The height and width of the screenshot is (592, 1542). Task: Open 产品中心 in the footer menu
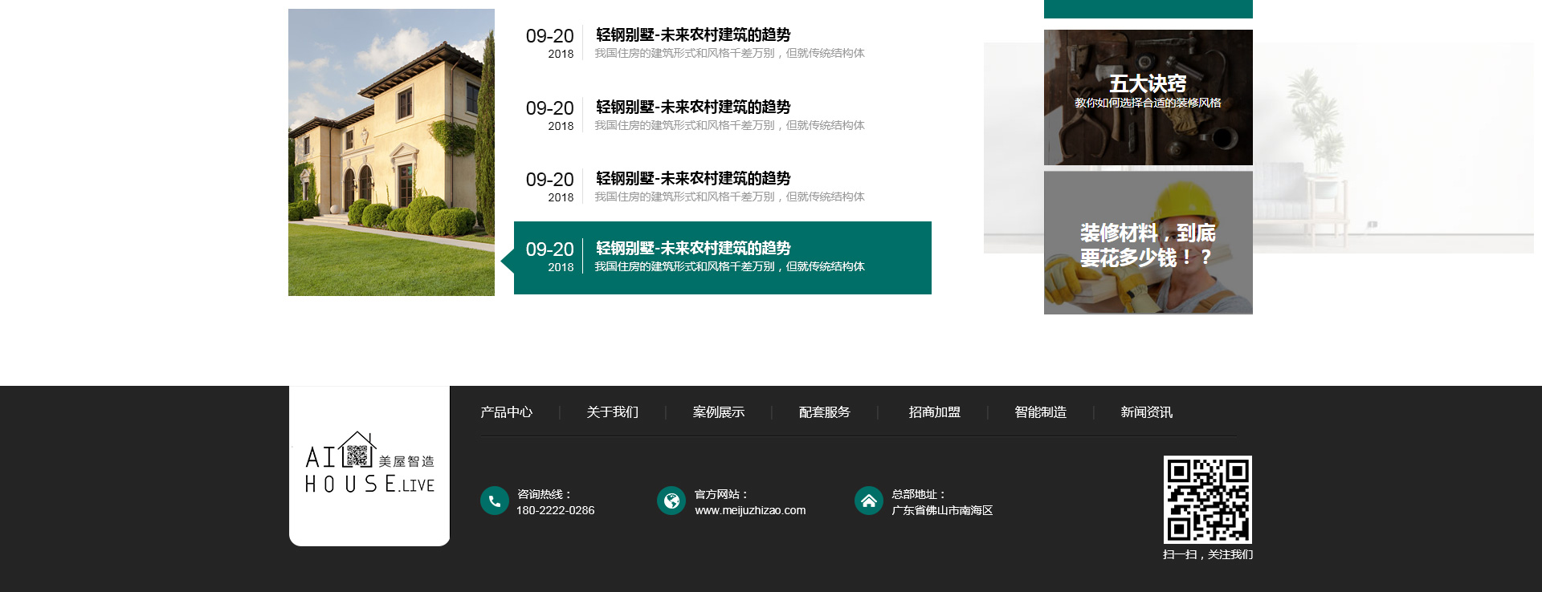point(506,412)
